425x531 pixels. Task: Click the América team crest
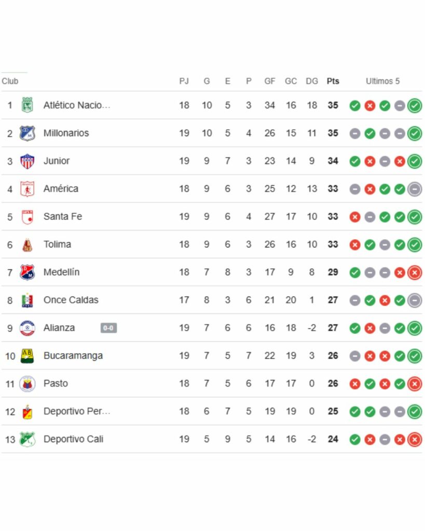(27, 189)
